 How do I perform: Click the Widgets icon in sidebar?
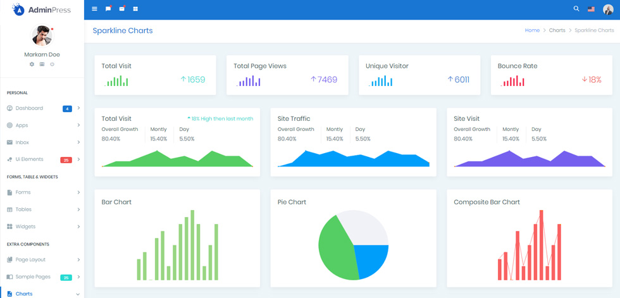click(10, 227)
